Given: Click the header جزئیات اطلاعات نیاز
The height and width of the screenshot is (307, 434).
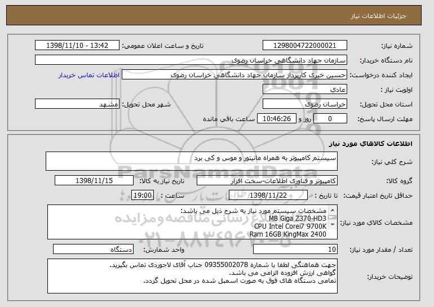Looking at the screenshot, I should (x=378, y=16).
